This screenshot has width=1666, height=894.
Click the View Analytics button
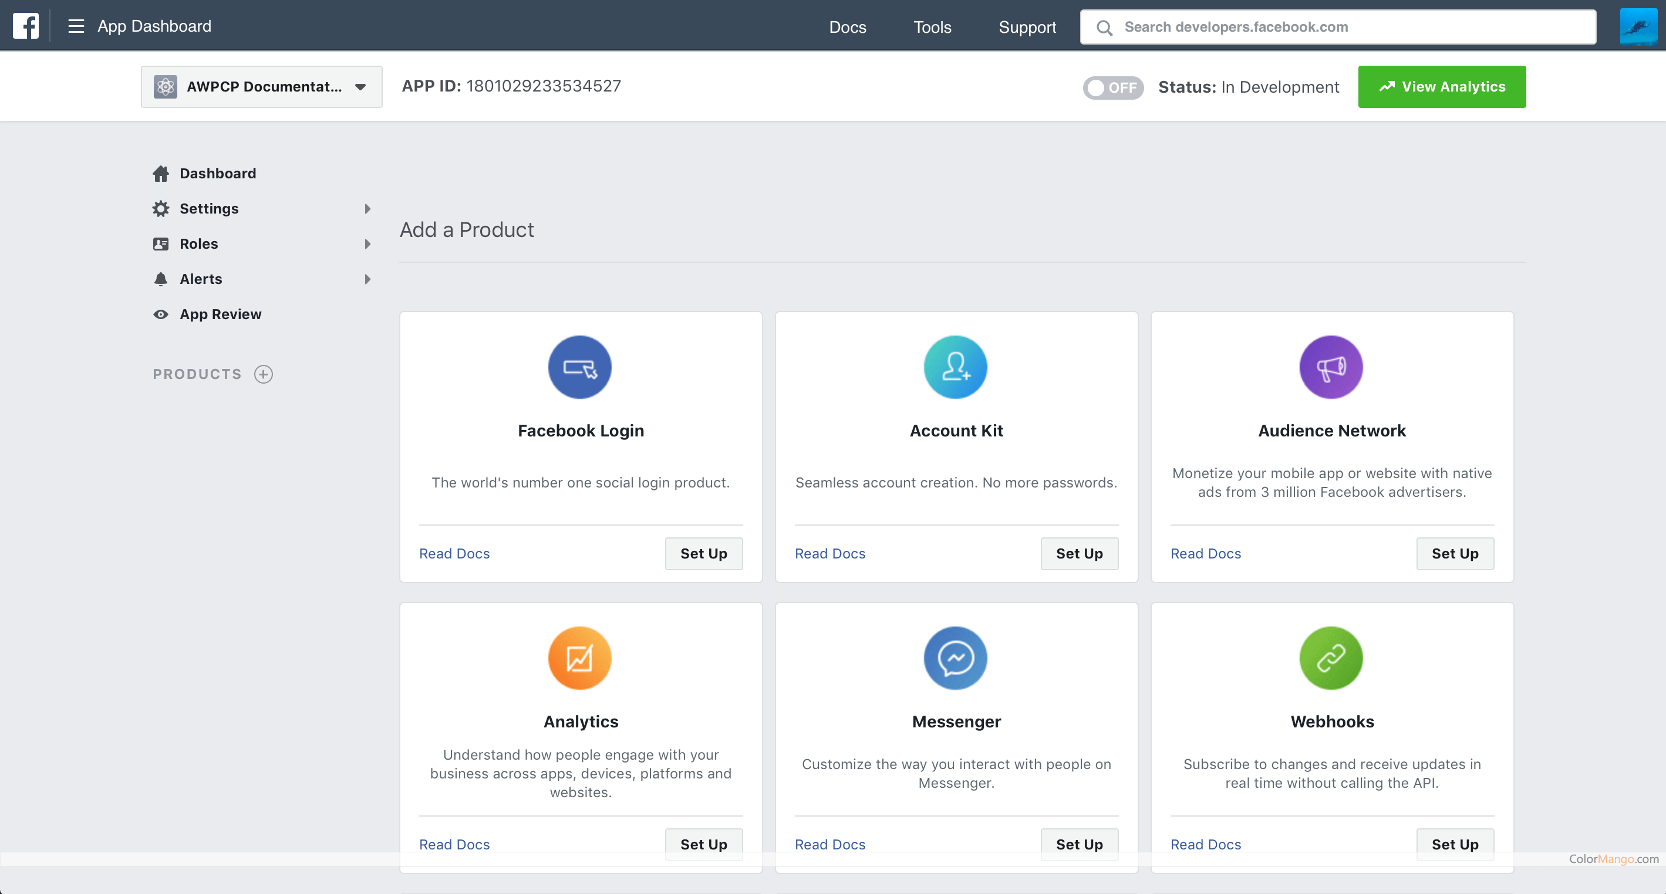(1442, 87)
